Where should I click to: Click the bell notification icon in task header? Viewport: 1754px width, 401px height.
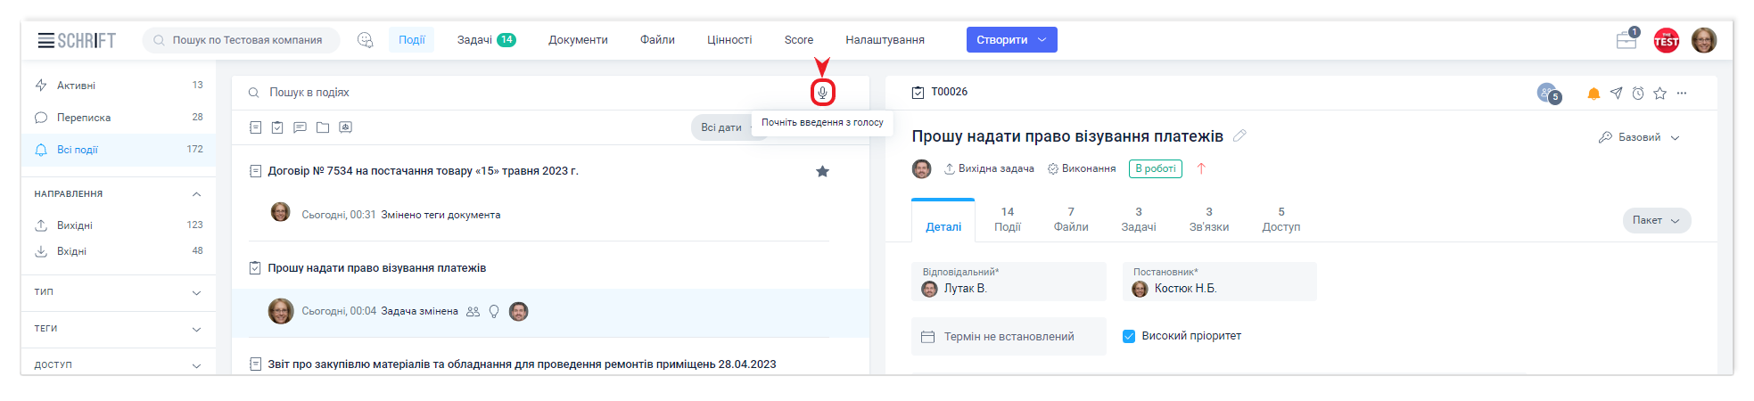(x=1593, y=94)
